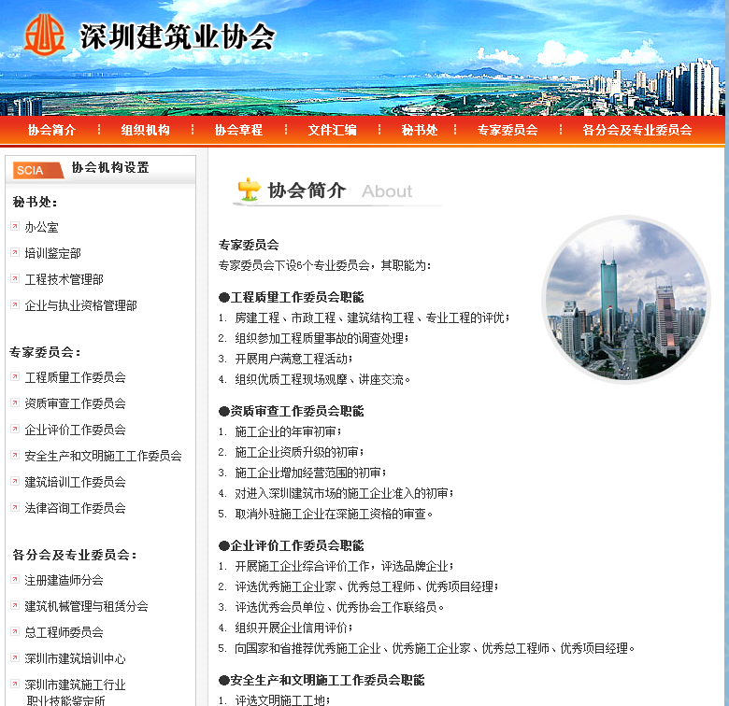Go to 建筑机械管理与租赁分会 sidebar link

coord(86,606)
